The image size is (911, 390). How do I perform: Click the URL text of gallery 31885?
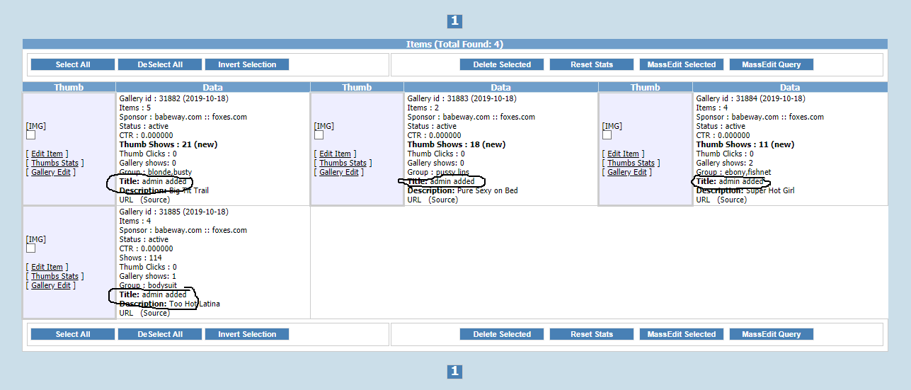point(126,313)
